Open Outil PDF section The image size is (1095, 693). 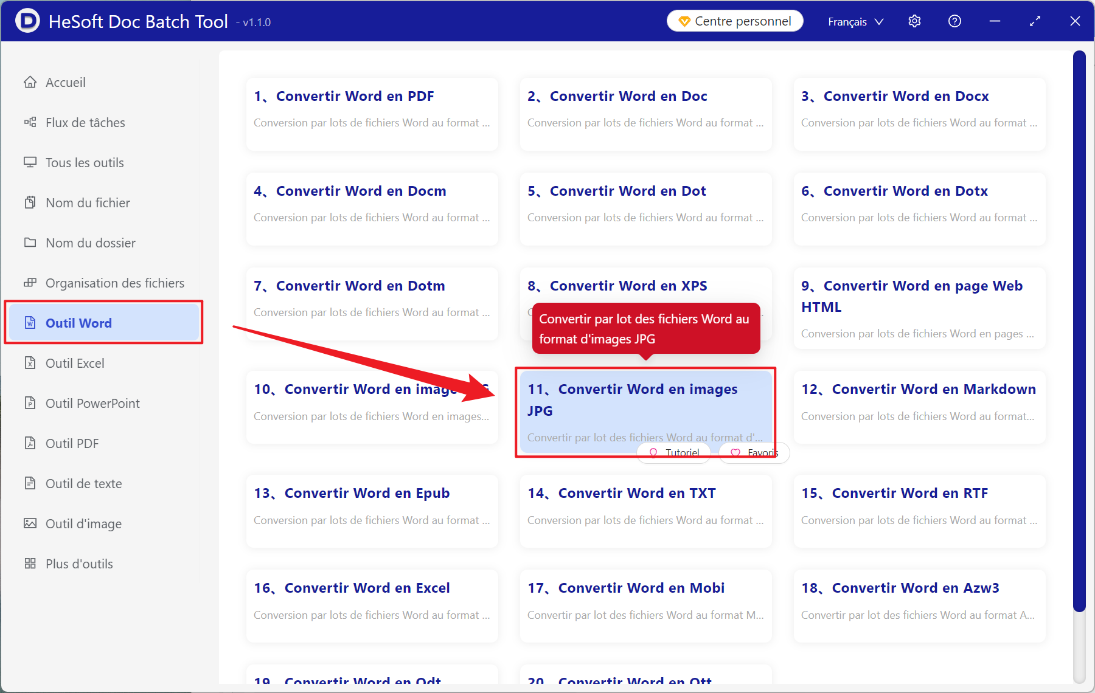pyautogui.click(x=103, y=443)
